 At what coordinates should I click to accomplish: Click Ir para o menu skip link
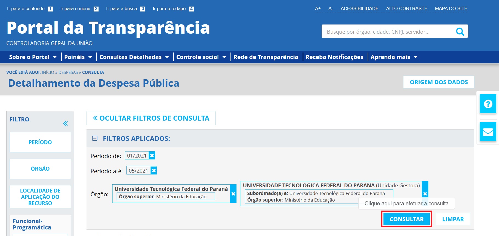click(x=79, y=9)
